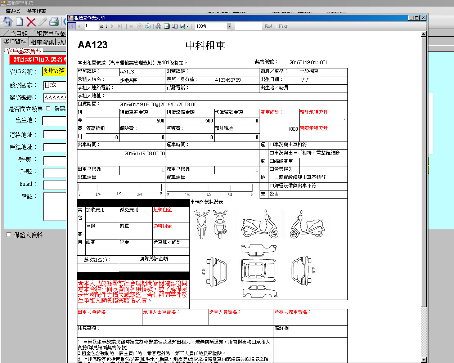This screenshot has height=363, width=454.
Task: Click the Next search result link
Action: [283, 26]
